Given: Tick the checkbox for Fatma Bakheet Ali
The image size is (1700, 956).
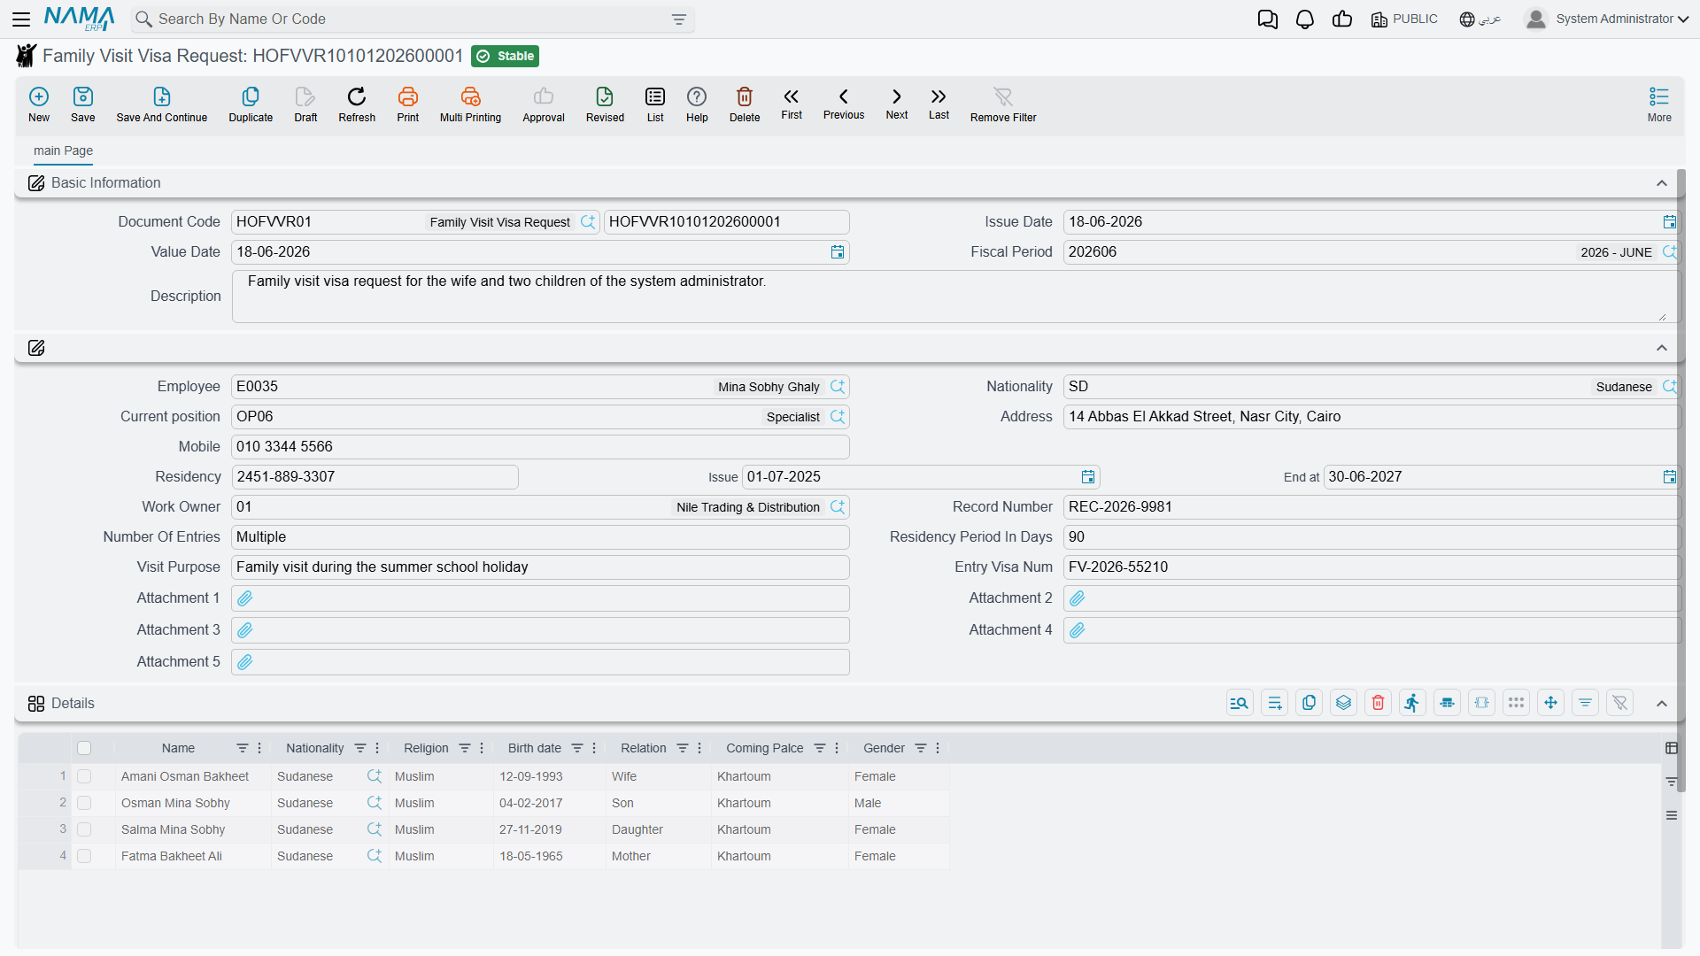Looking at the screenshot, I should point(84,856).
